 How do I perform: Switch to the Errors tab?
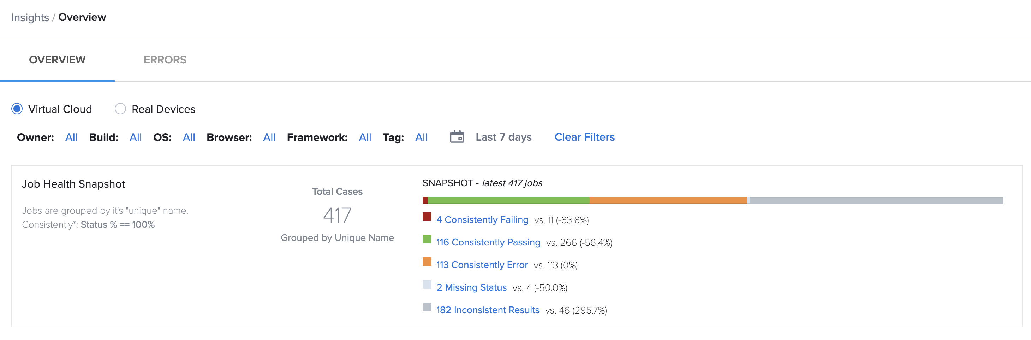165,60
